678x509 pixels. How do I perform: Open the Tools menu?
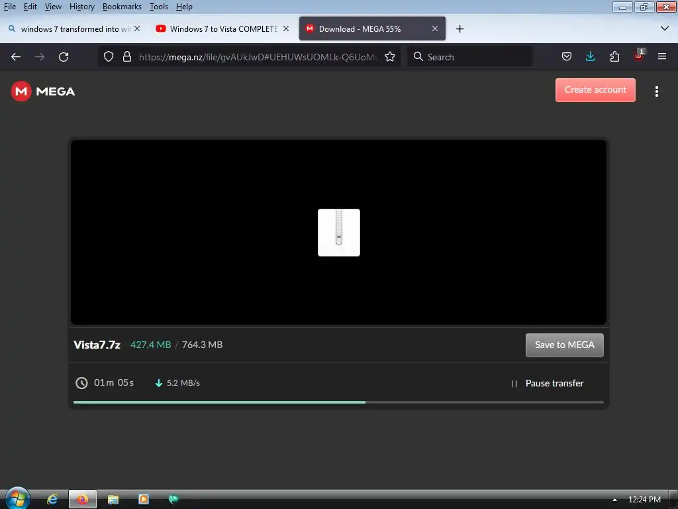point(159,7)
